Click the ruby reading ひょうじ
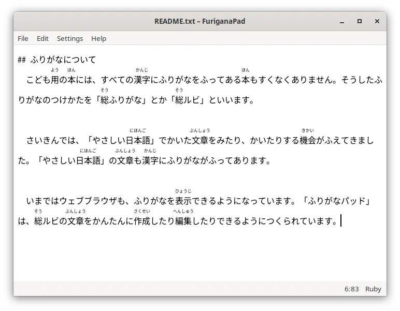The image size is (400, 311). (183, 191)
